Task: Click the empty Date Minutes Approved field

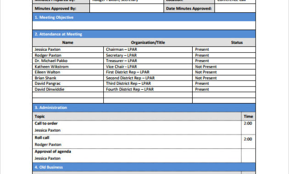Action: (235, 8)
